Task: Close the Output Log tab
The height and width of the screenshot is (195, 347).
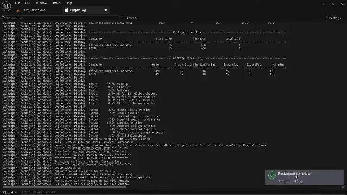Action: pos(106,10)
